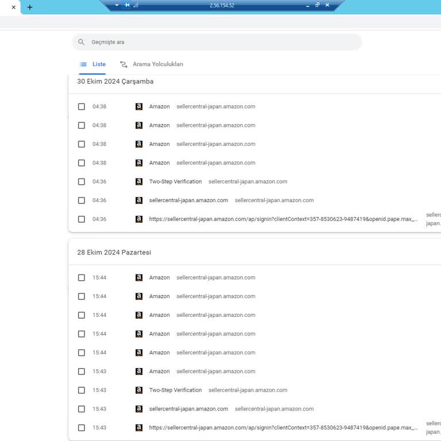Open the connection bar dropdown arrow
The height and width of the screenshot is (441, 441).
117,5
